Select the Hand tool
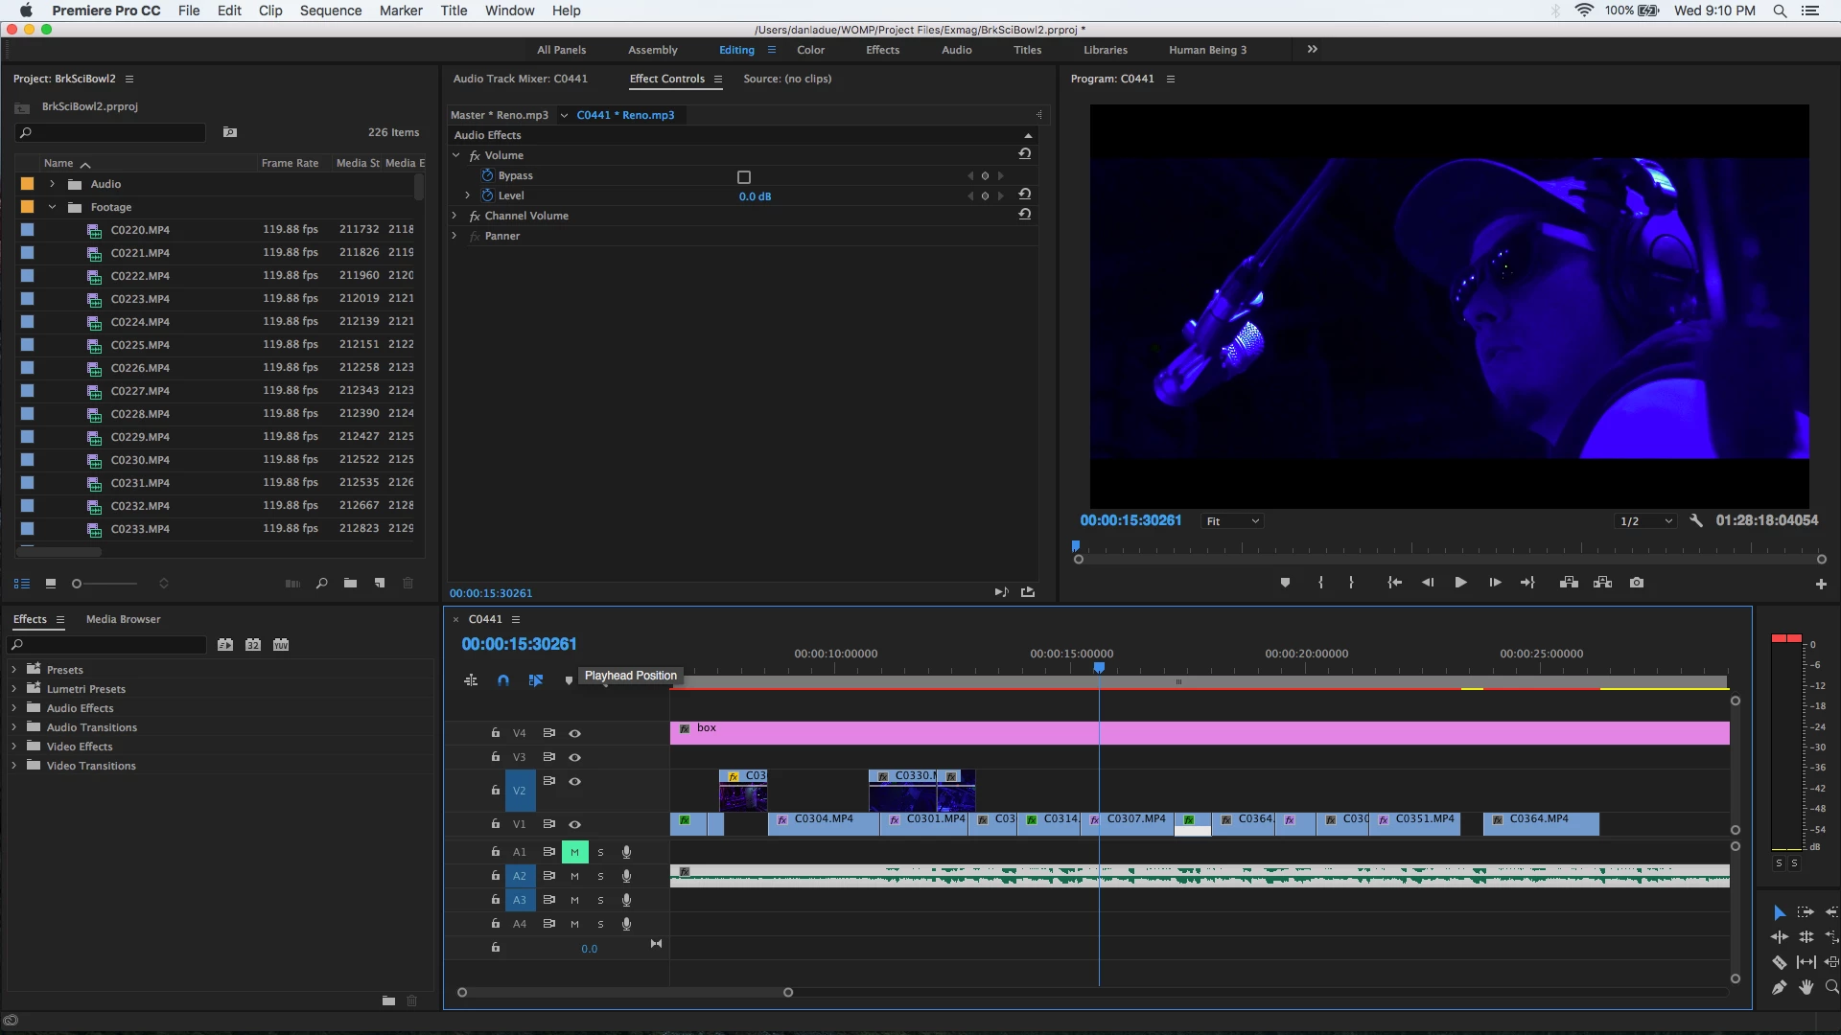Image resolution: width=1841 pixels, height=1035 pixels. [x=1806, y=987]
